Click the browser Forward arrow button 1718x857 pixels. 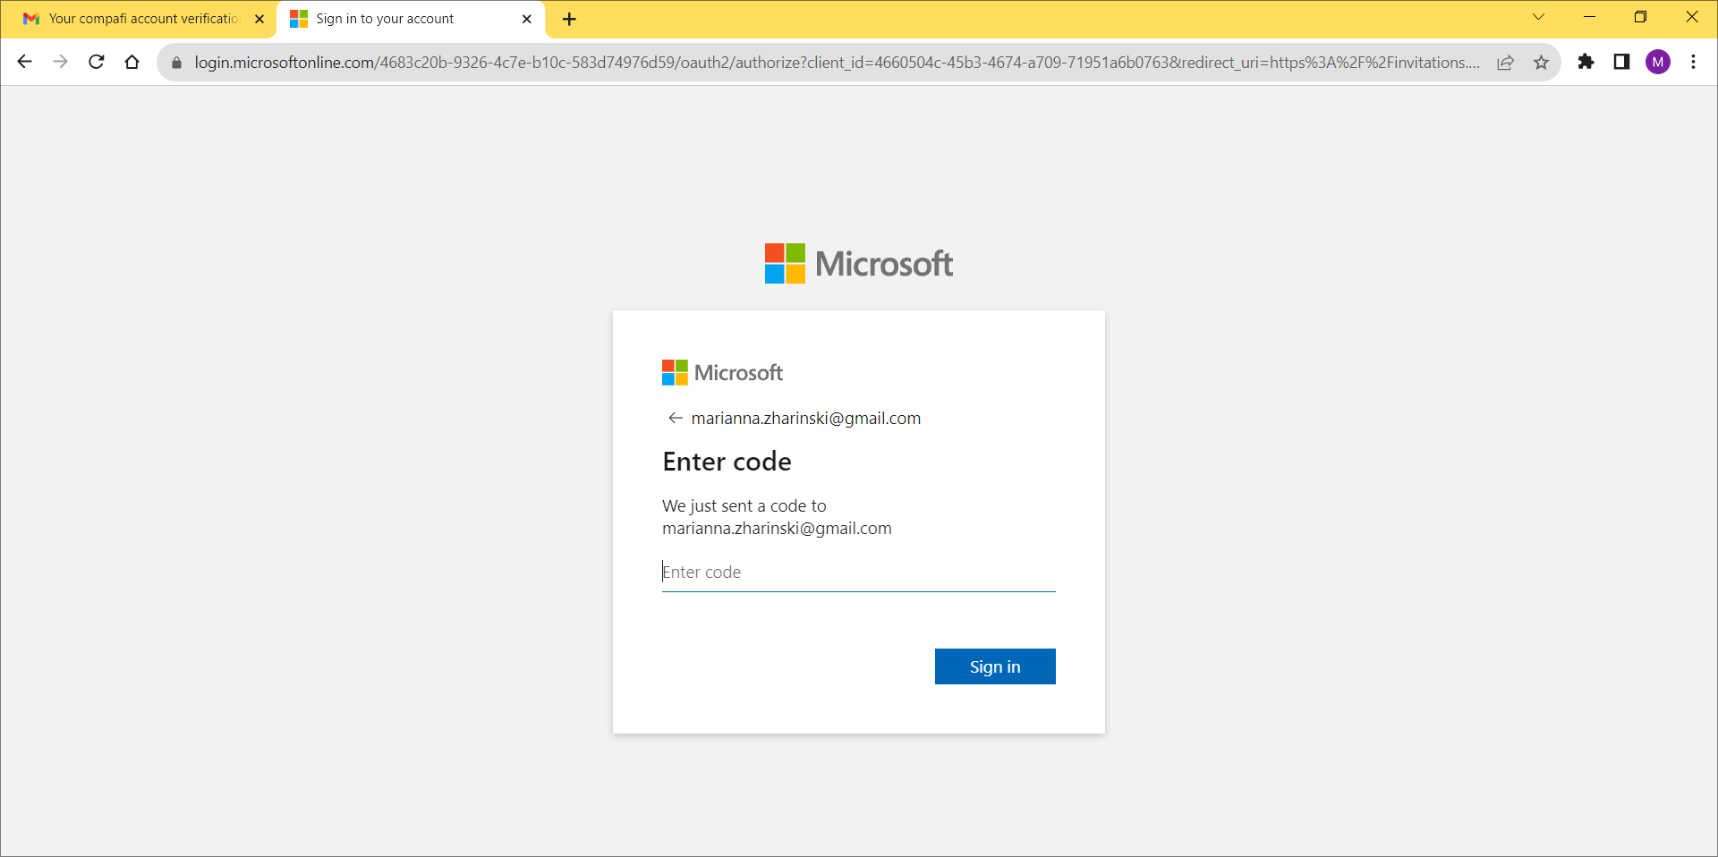(60, 62)
